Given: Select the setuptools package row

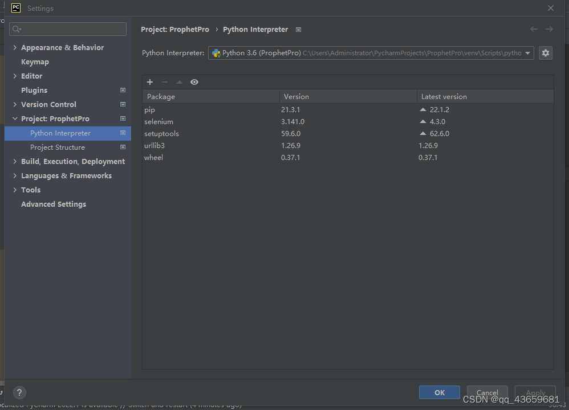Looking at the screenshot, I should (348, 133).
